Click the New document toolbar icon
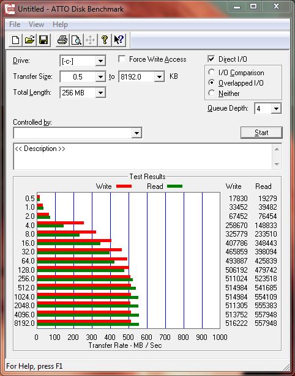Image resolution: width=295 pixels, height=376 pixels. point(16,40)
